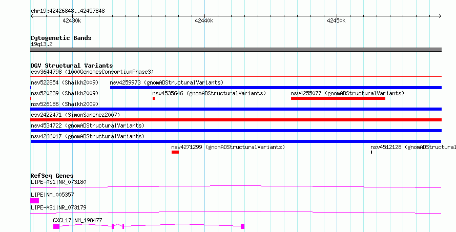
Task: Select the blue nsv4266017 variant bar
Action: pyautogui.click(x=236, y=141)
